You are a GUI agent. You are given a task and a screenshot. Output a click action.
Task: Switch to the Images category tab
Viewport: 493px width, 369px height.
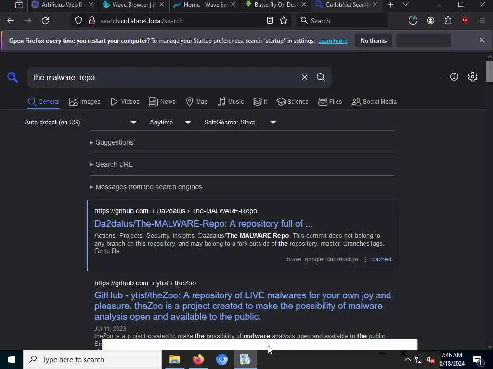coord(85,102)
